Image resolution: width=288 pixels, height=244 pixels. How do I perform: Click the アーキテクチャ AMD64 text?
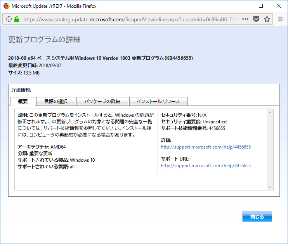(42, 147)
